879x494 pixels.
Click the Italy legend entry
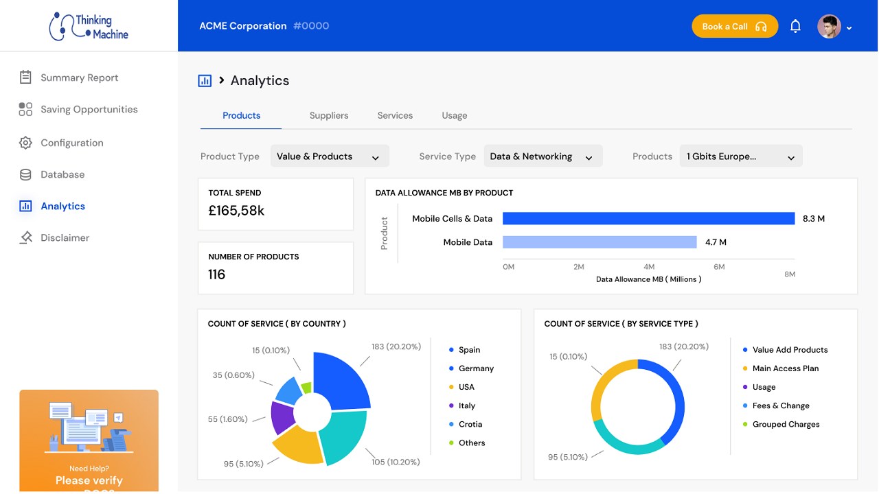461,405
